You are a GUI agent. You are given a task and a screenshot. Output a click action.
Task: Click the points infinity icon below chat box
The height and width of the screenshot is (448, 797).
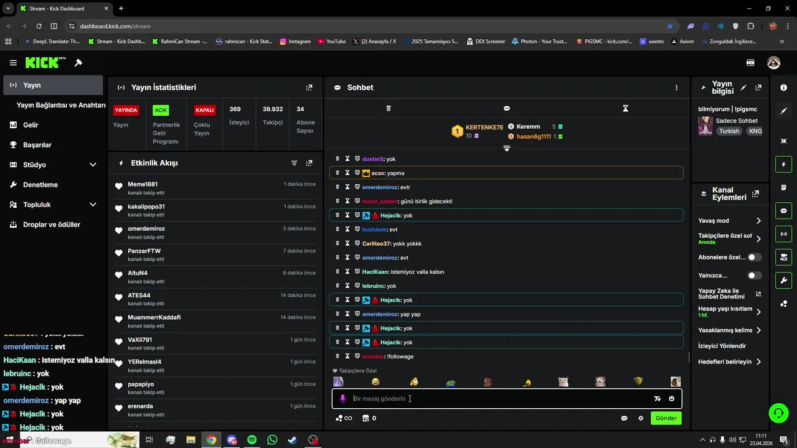[x=344, y=418]
